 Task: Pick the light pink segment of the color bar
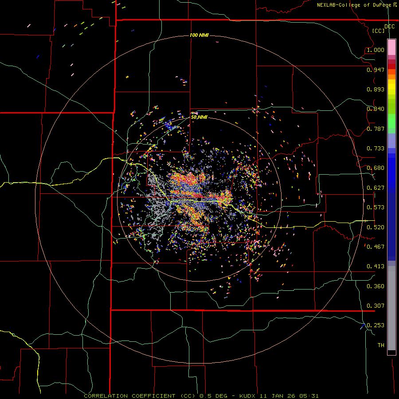click(x=391, y=47)
